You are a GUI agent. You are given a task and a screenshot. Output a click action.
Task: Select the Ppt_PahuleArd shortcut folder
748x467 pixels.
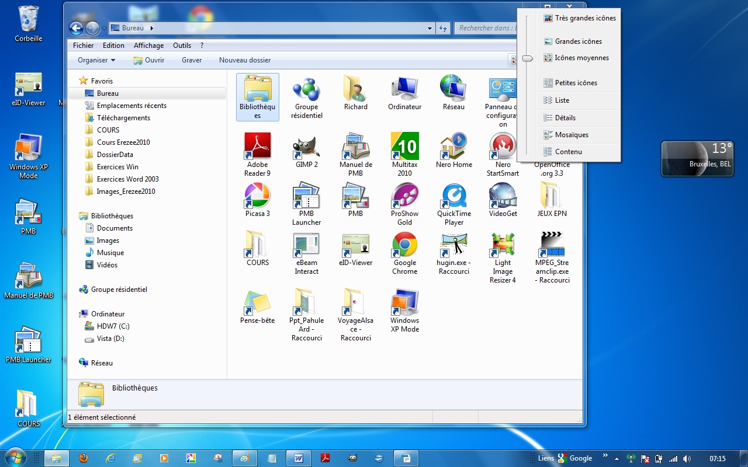(306, 315)
